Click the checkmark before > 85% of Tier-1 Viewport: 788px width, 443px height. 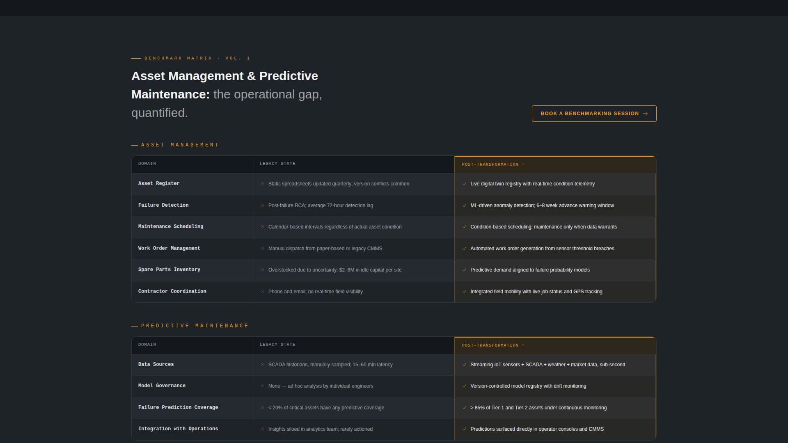464,408
